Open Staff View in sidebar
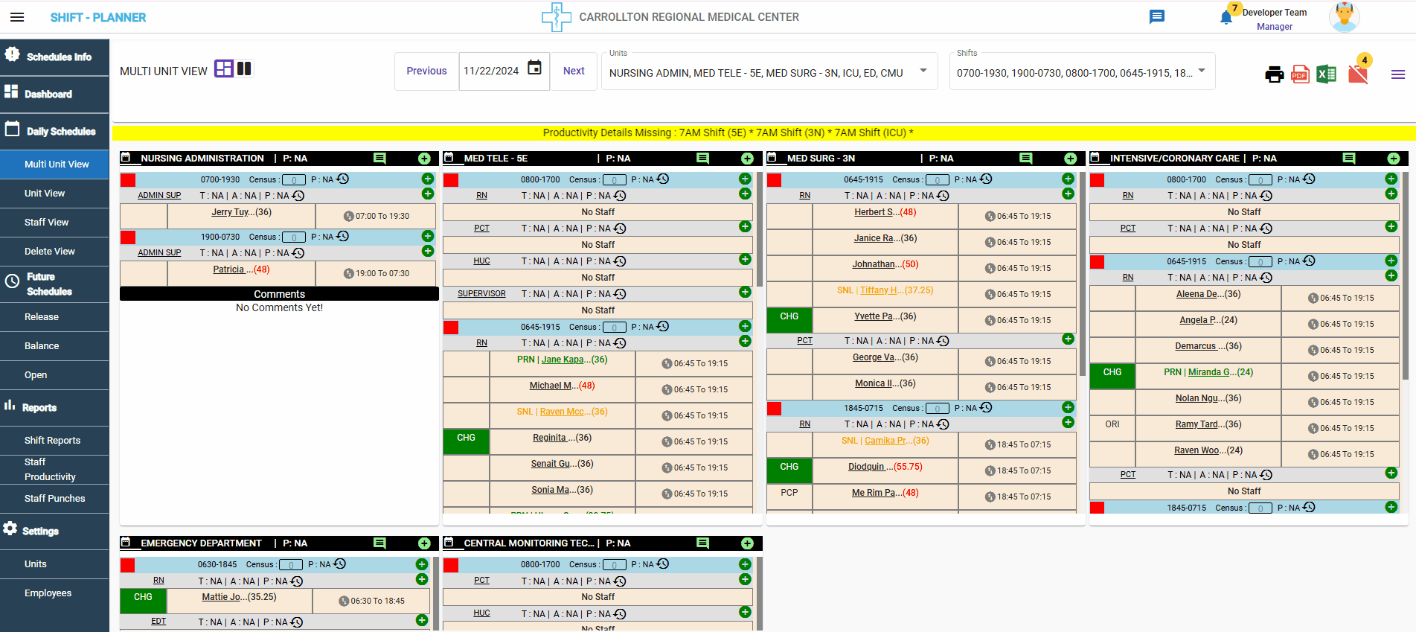The height and width of the screenshot is (632, 1416). [x=46, y=222]
